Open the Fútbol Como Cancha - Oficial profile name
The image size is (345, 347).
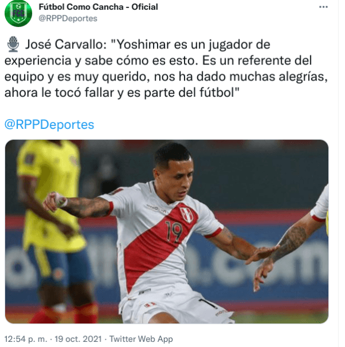click(98, 7)
